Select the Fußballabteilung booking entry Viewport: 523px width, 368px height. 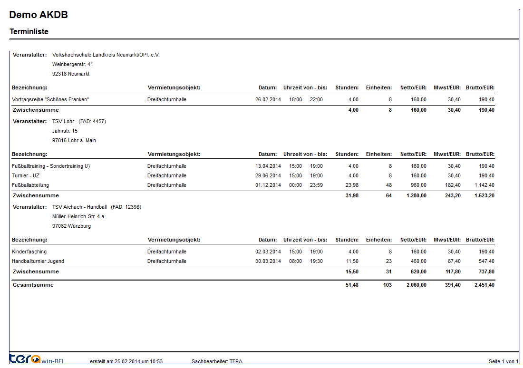pyautogui.click(x=30, y=185)
